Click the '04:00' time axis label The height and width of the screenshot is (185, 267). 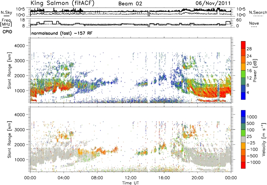click(x=63, y=178)
